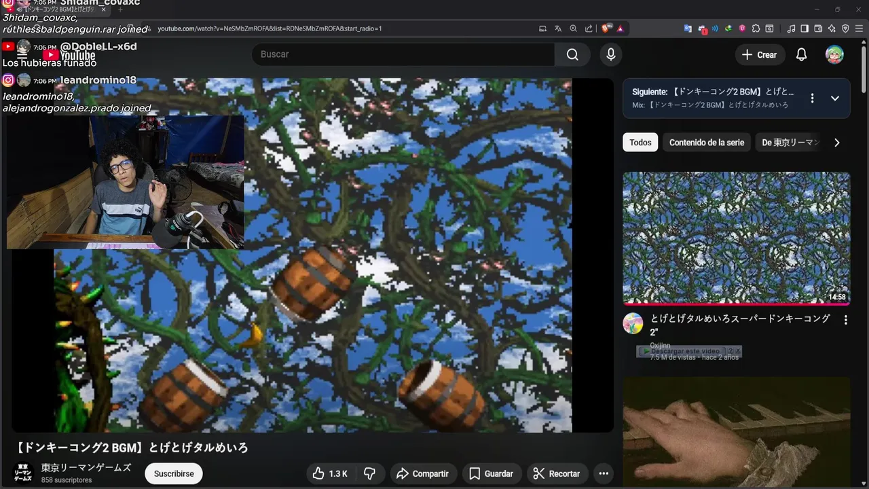Screen dimensions: 869x489
Task: Click the page translate icon
Action: click(558, 29)
